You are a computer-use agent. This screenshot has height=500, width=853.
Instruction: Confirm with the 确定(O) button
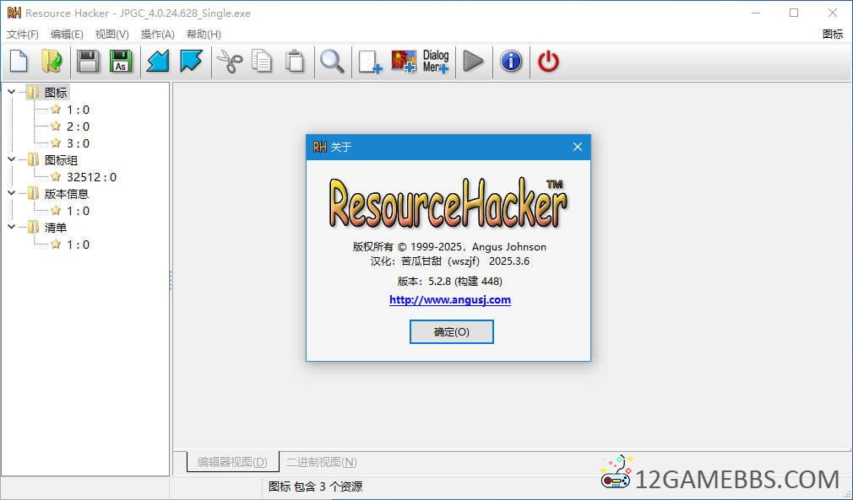[x=452, y=331]
